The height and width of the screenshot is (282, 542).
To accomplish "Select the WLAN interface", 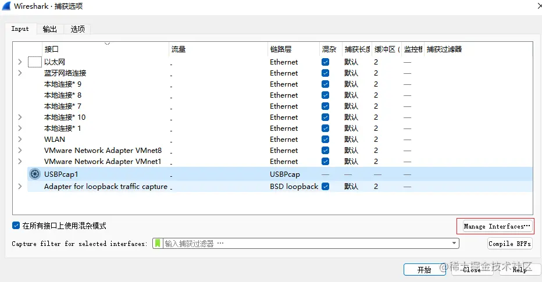I will tap(55, 140).
